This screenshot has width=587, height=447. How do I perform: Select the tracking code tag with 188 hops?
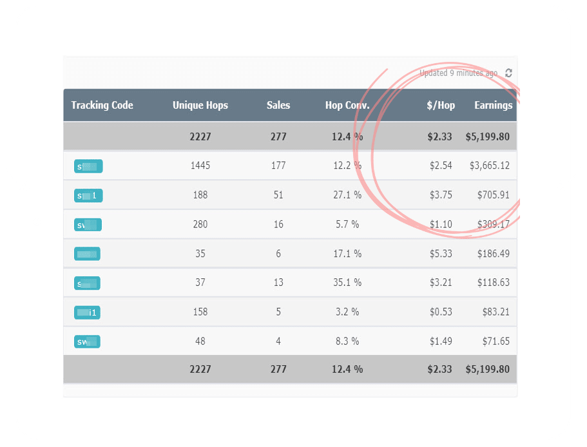coord(88,195)
